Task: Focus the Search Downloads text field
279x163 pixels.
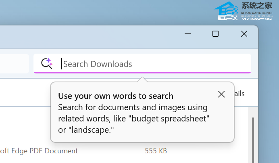Action: [153, 64]
